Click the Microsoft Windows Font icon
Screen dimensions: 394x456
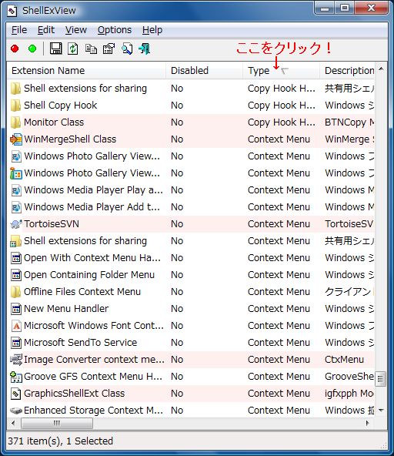(x=16, y=326)
